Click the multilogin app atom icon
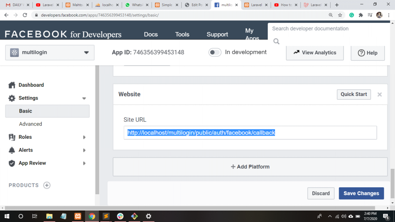Image resolution: width=395 pixels, height=222 pixels. coord(14,52)
